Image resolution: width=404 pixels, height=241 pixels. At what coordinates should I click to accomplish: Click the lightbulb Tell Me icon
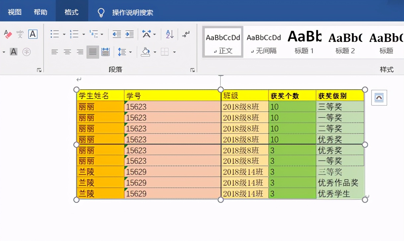101,13
